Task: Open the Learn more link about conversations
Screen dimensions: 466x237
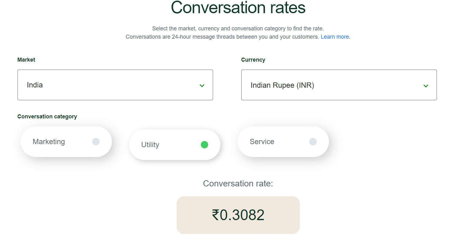Action: click(x=335, y=36)
